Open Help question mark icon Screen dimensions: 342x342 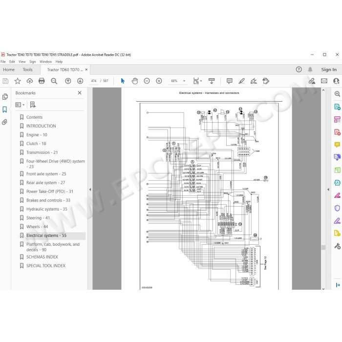pyautogui.click(x=299, y=69)
